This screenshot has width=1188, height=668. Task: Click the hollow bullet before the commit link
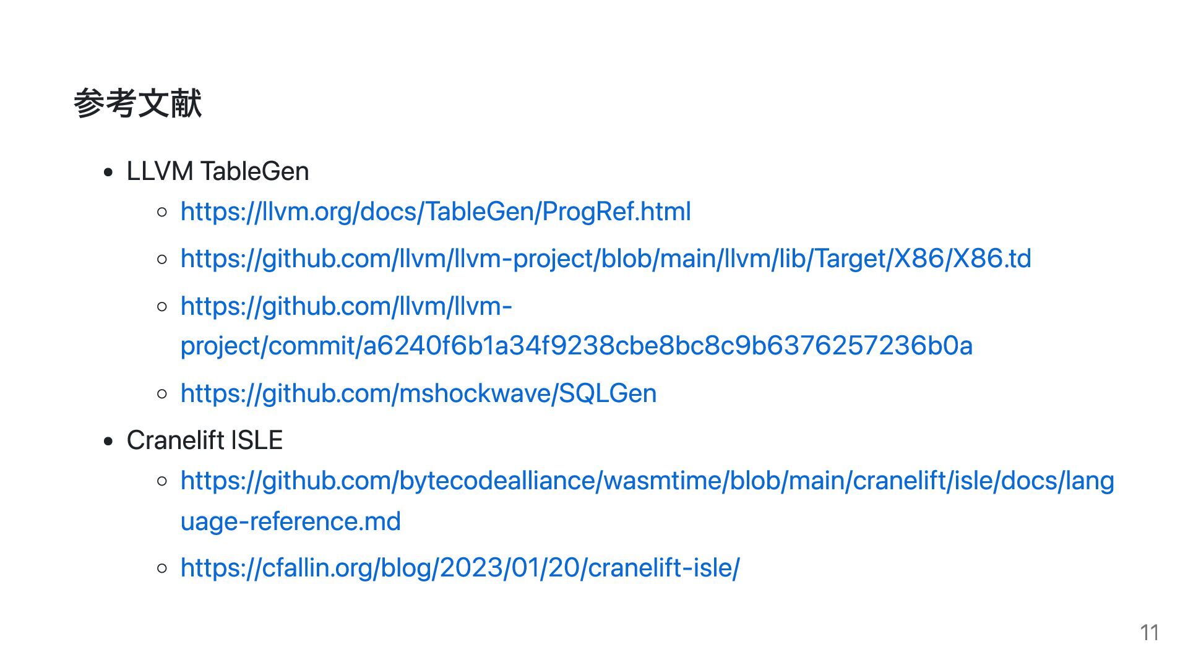(163, 306)
